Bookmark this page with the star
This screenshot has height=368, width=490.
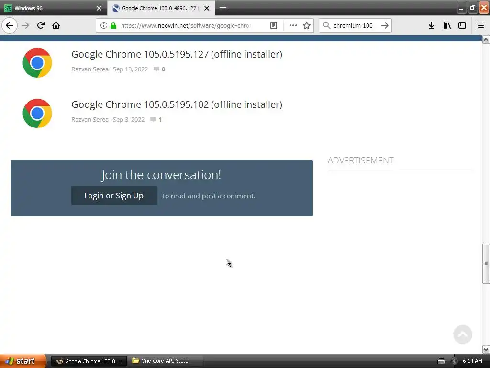point(307,25)
